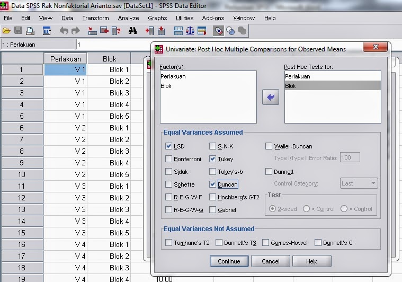This screenshot has width=402, height=282.
Task: Uncheck the Duncan checkbox
Action: [212, 184]
